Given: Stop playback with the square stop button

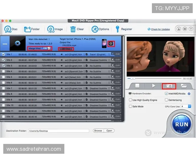Looking at the screenshot, I should point(137,86).
